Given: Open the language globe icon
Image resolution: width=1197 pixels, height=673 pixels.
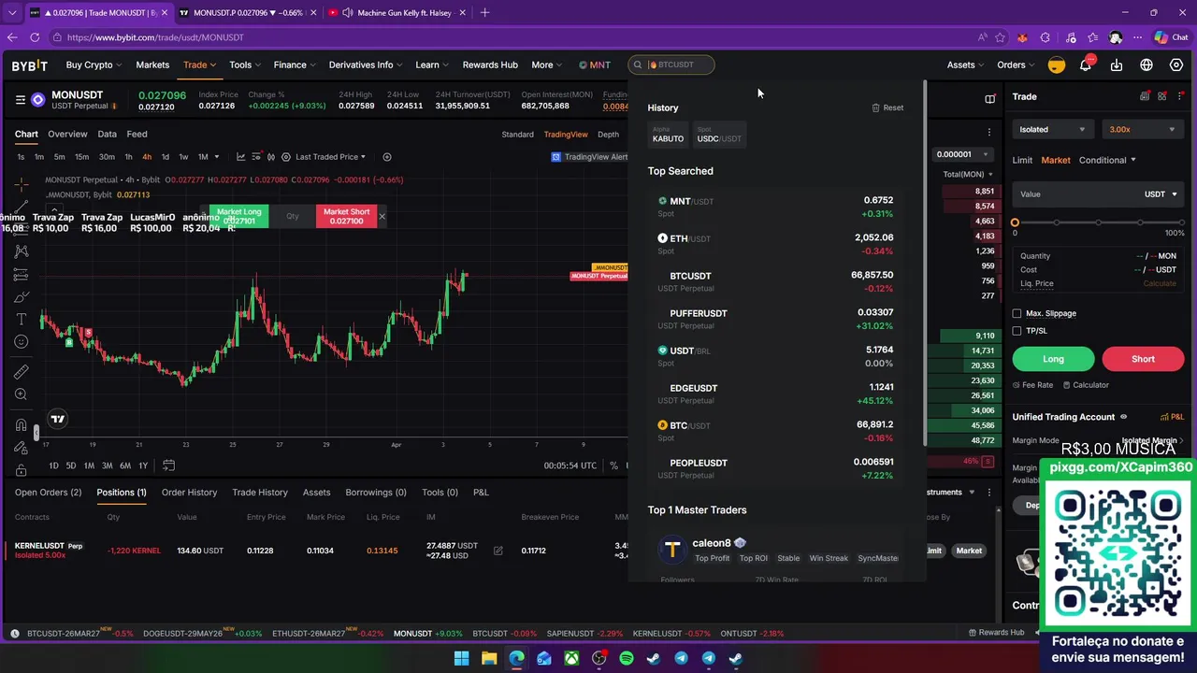Looking at the screenshot, I should tap(1147, 64).
